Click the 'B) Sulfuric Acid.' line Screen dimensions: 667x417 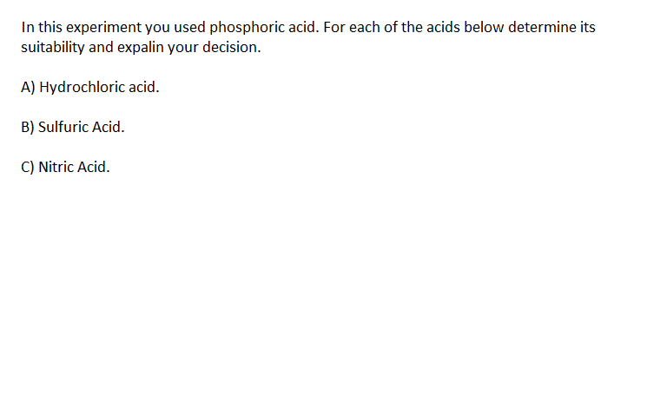pyautogui.click(x=73, y=127)
